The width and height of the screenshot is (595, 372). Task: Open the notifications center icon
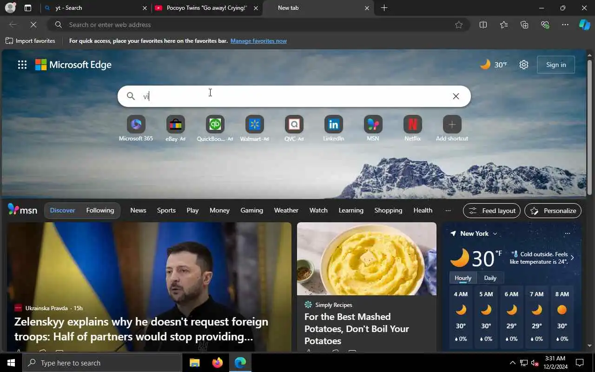click(580, 363)
